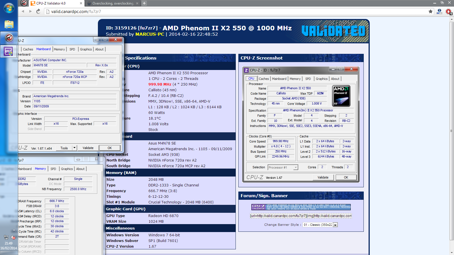
Task: Select Mainboard tab in top CPU-Z window
Action: (43, 49)
